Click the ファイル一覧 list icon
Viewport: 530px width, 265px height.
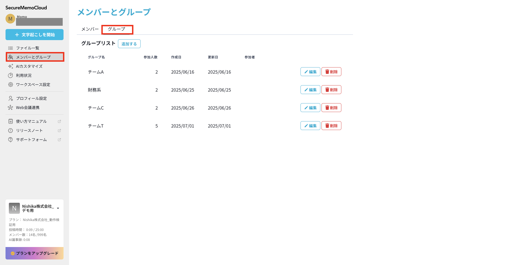10,48
